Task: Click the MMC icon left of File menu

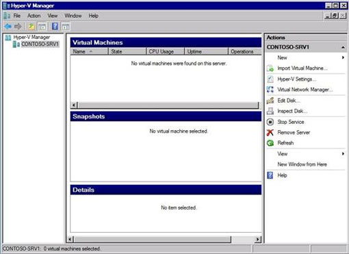Action: [x=7, y=16]
